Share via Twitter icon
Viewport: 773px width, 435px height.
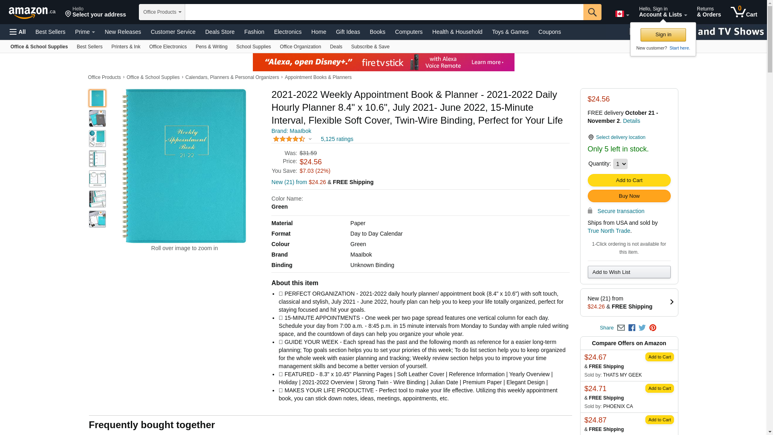(x=642, y=328)
